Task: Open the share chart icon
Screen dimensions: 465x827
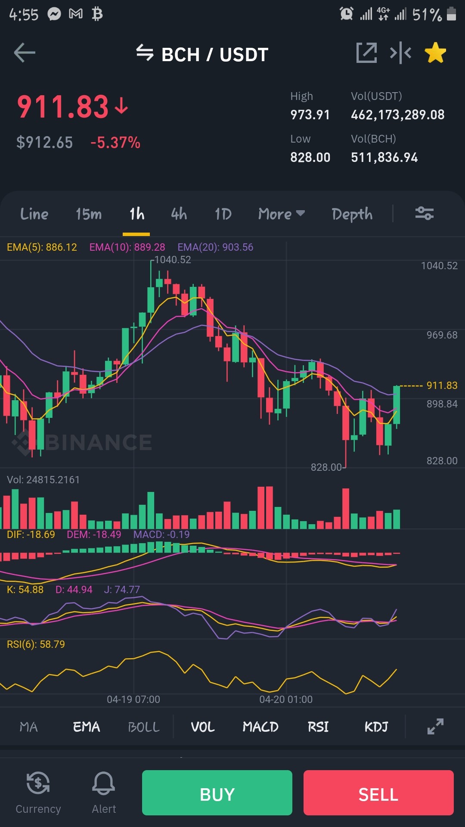Action: [366, 53]
